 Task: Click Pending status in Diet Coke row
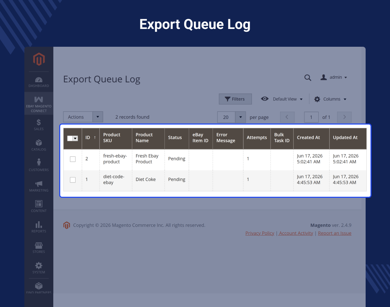tap(177, 179)
